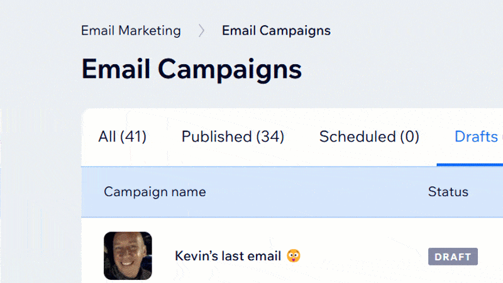Screen dimensions: 503x283
Task: Click the Email Campaigns breadcrumb item
Action: pos(276,30)
